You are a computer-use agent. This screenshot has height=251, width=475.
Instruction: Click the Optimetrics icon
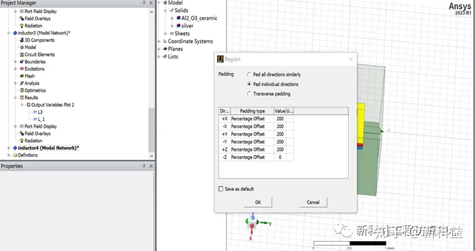pos(22,90)
